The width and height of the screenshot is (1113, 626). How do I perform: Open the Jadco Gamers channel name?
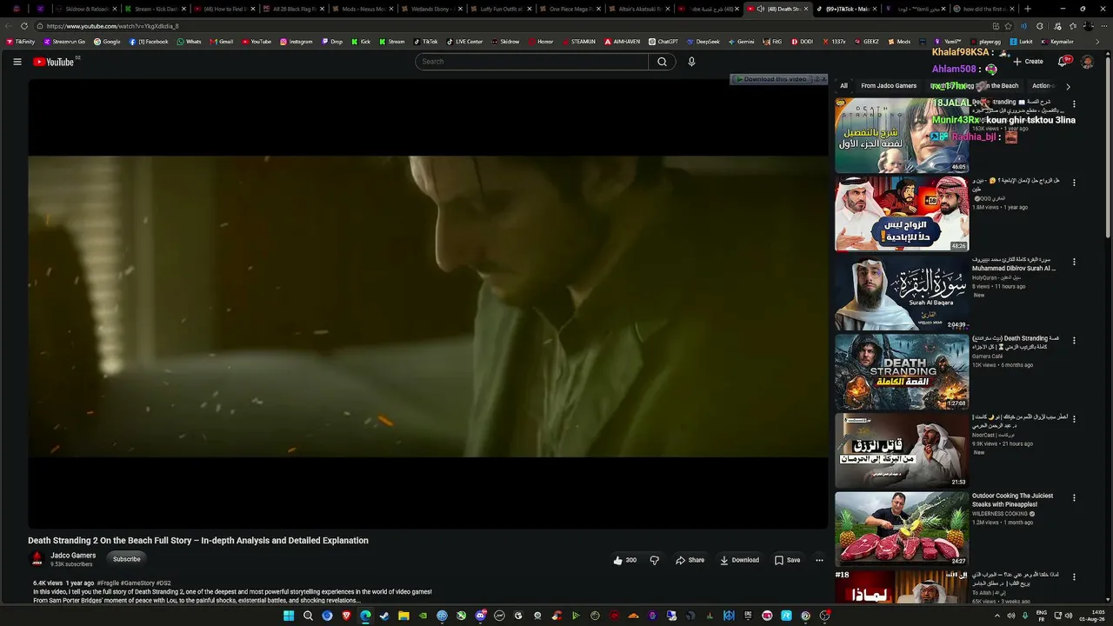pyautogui.click(x=73, y=556)
